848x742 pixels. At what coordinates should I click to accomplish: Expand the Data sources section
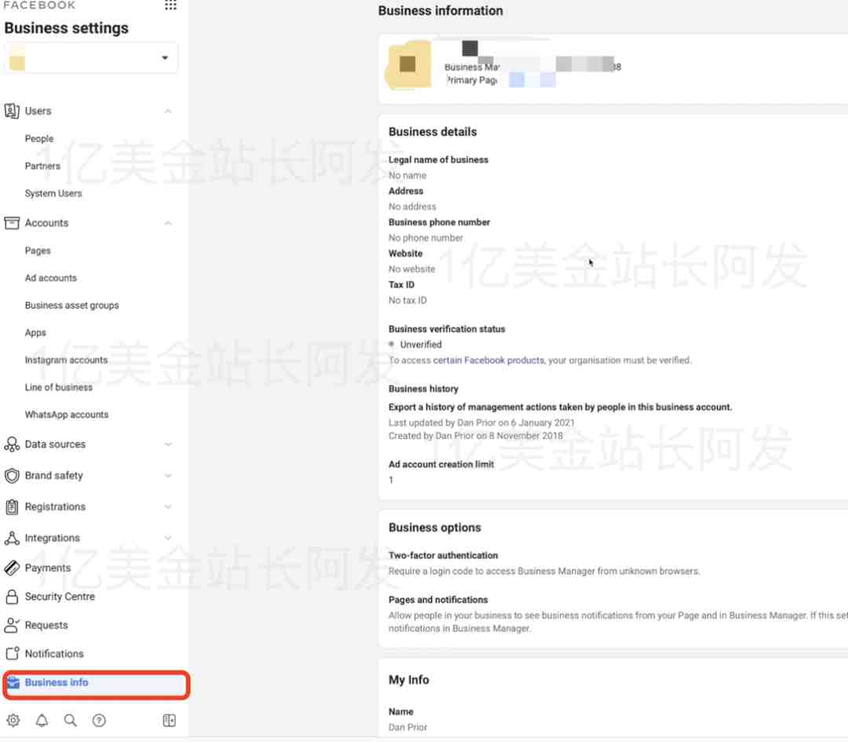point(168,444)
